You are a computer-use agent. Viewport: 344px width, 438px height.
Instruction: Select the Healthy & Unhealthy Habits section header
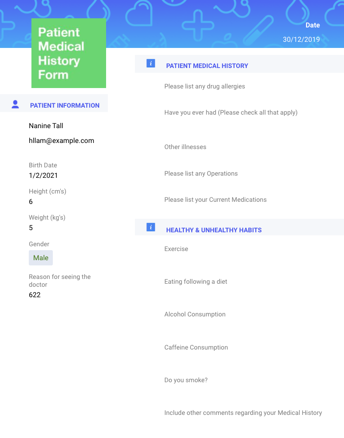[214, 230]
